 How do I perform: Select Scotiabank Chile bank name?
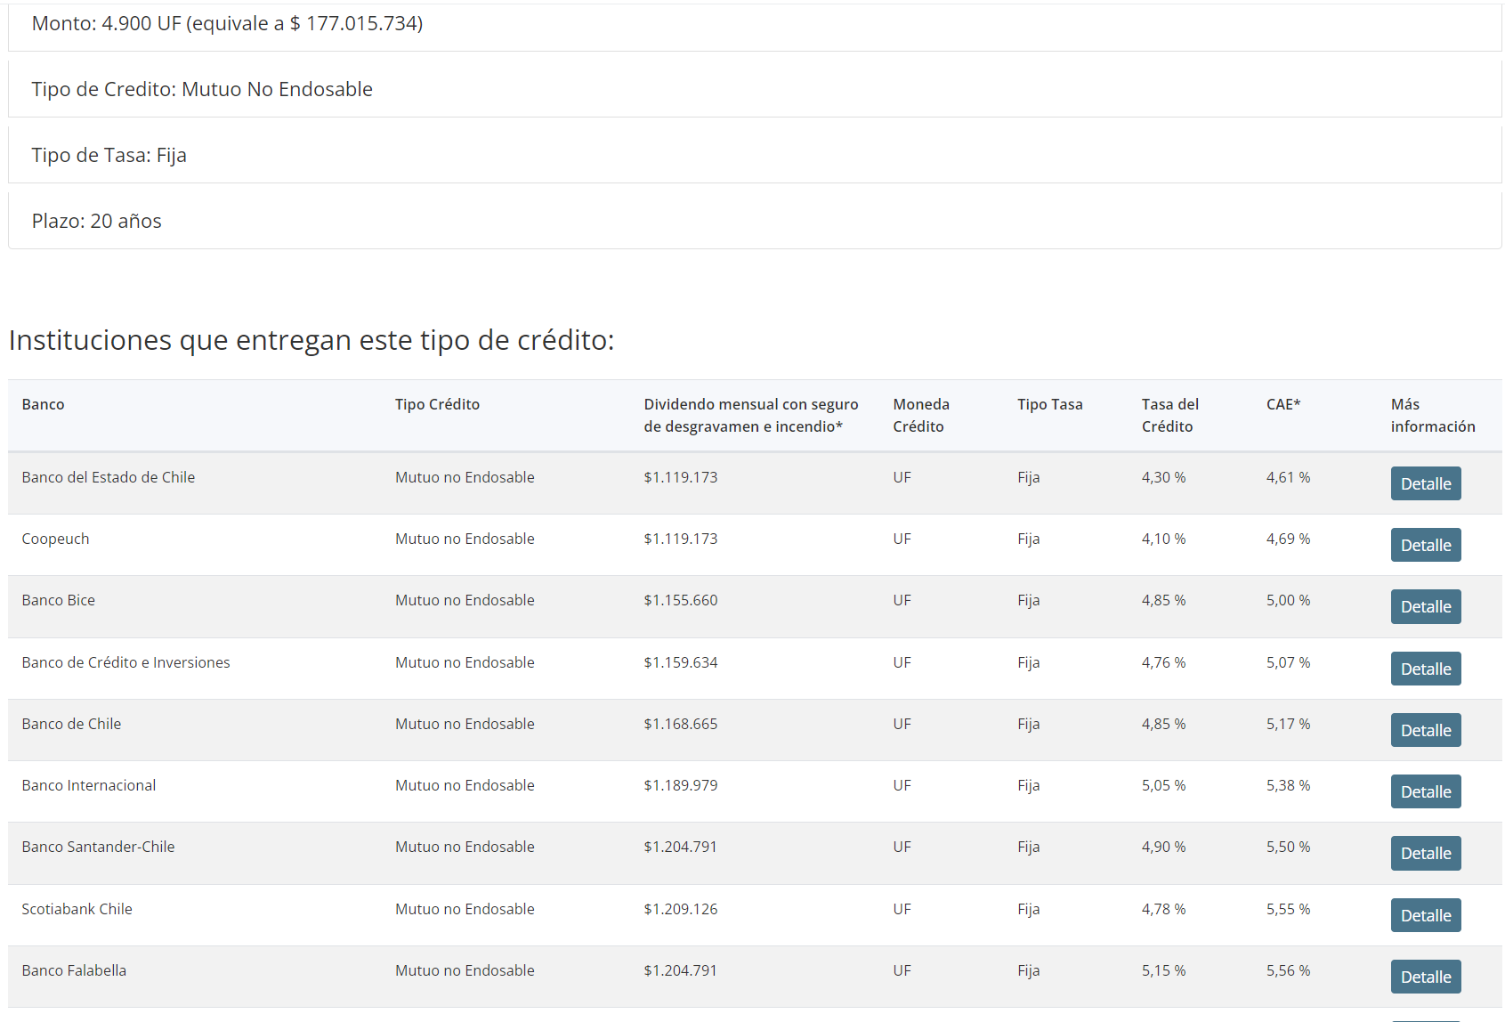pos(77,909)
